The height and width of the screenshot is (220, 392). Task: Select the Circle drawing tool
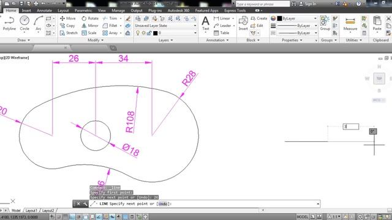click(24, 23)
